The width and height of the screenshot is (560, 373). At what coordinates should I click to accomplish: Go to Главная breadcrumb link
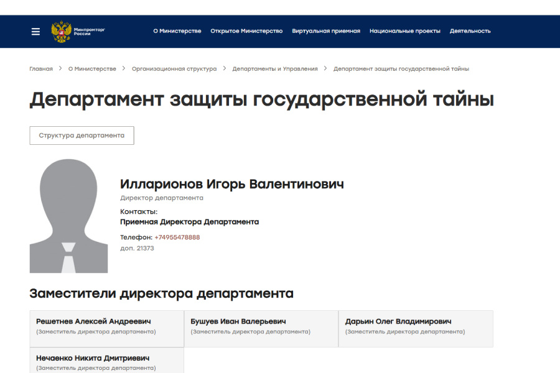41,69
